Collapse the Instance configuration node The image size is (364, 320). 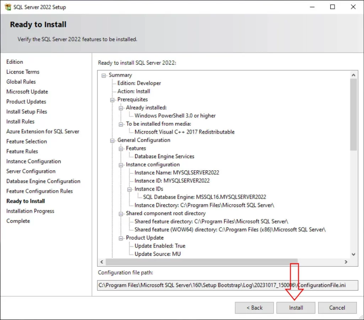(121, 165)
